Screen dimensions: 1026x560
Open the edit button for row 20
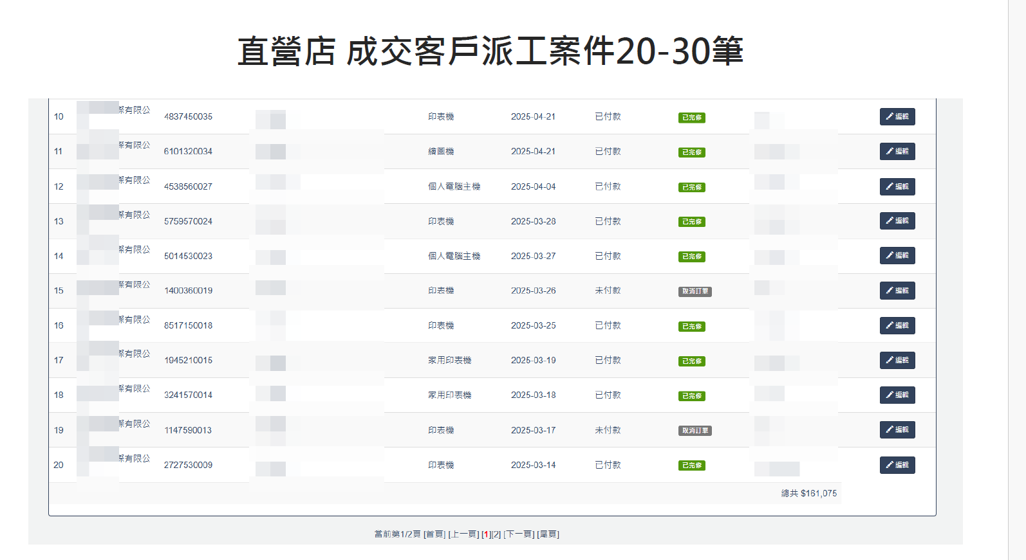point(897,465)
